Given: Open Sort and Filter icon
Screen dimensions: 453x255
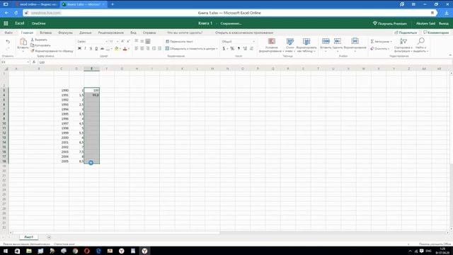Looking at the screenshot, I should pyautogui.click(x=403, y=41).
